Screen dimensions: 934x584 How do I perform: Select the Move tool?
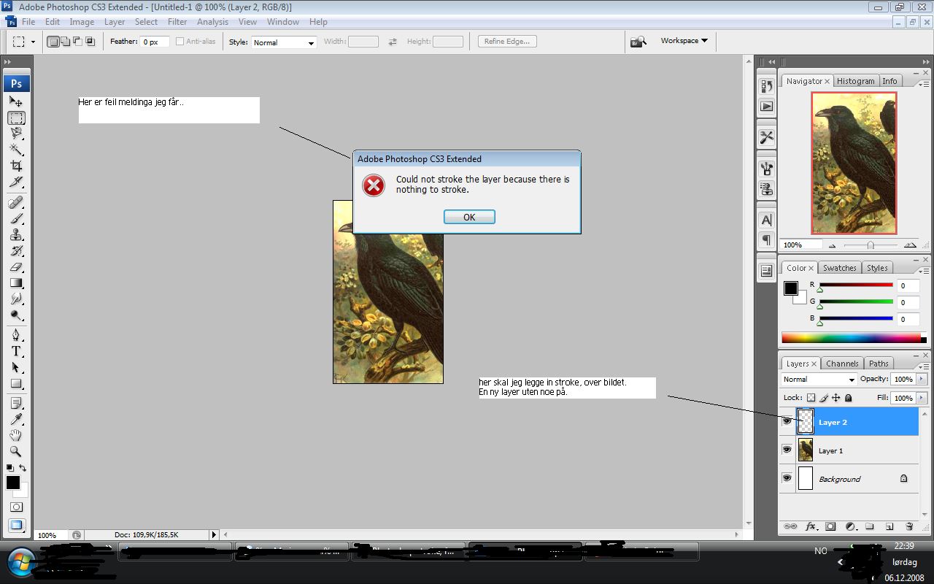point(16,101)
